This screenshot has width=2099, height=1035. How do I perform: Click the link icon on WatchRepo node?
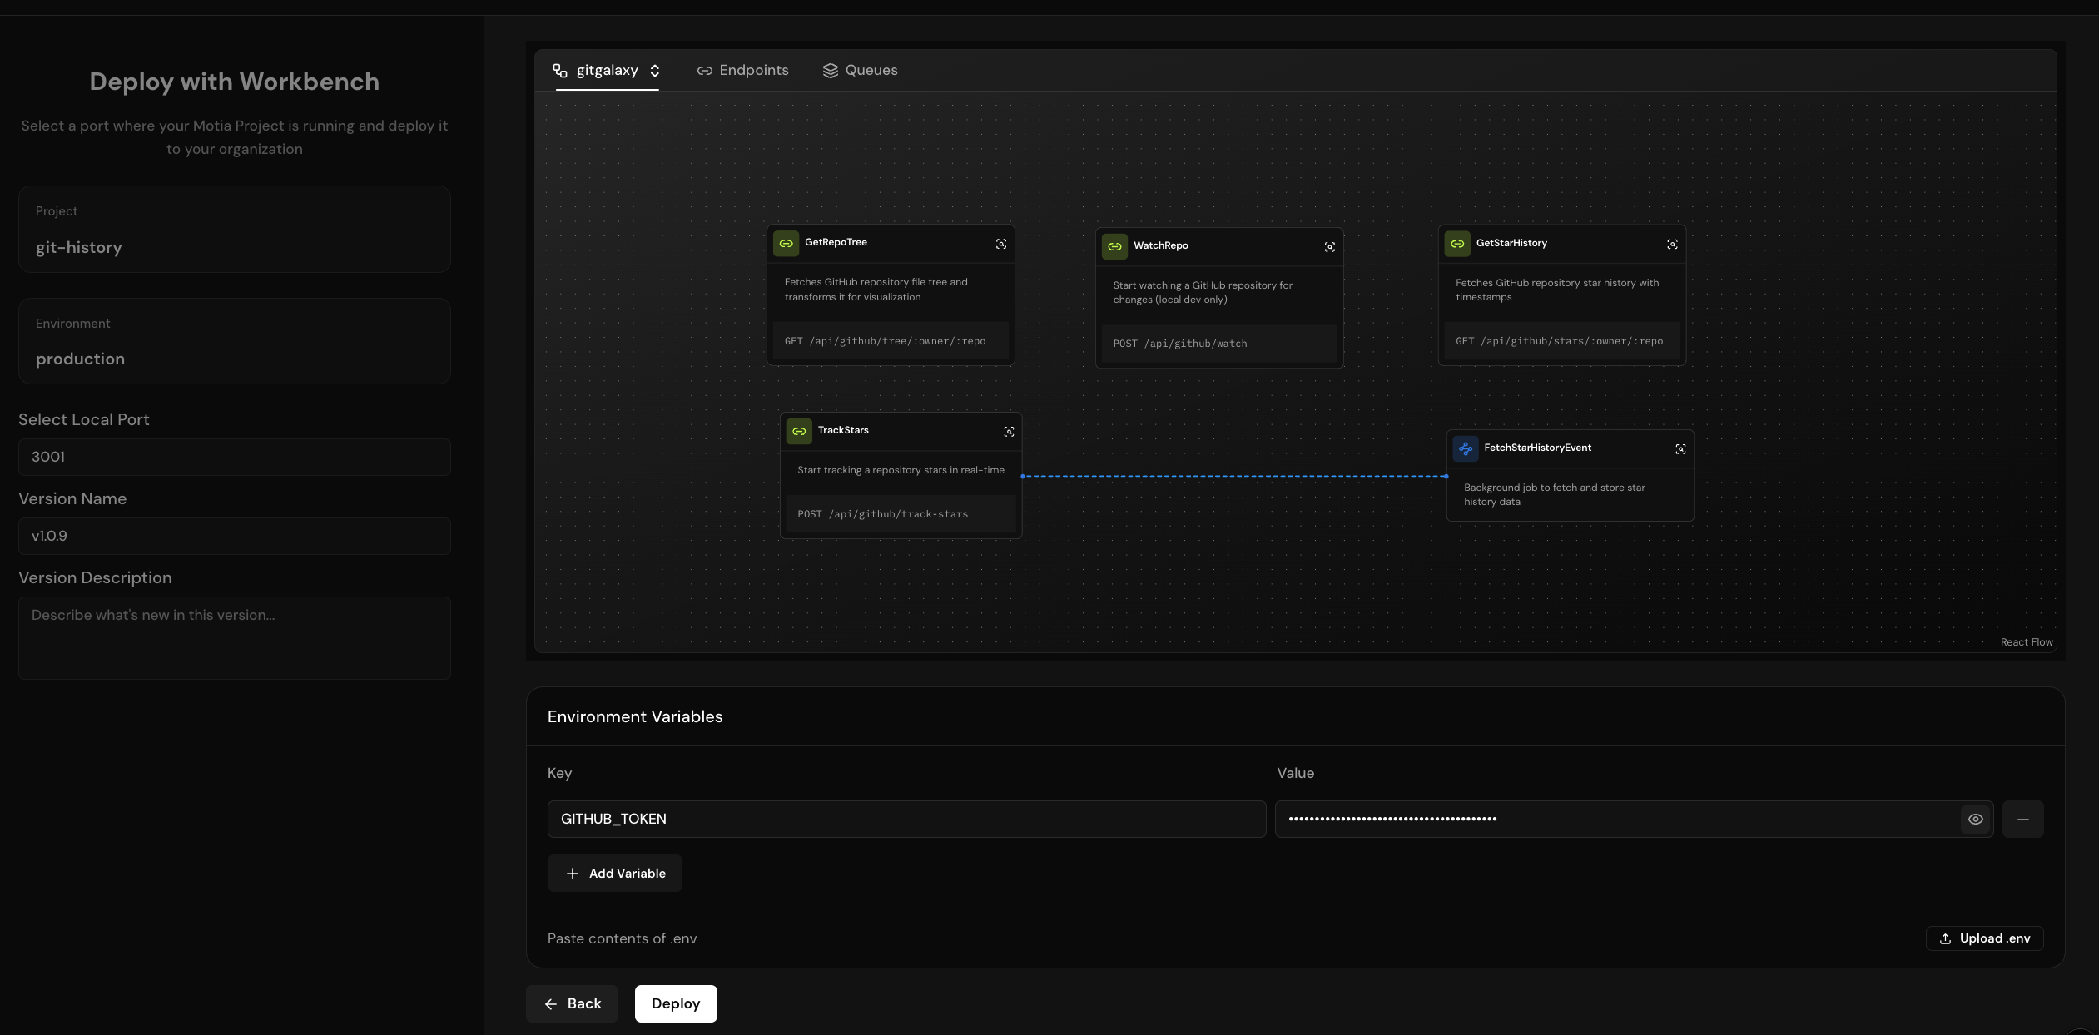click(x=1115, y=245)
